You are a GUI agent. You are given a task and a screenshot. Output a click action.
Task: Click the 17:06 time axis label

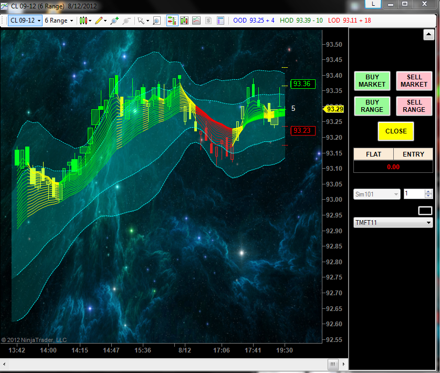[x=222, y=350]
